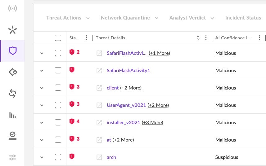Open the circular arrows sync icon

click(x=12, y=94)
